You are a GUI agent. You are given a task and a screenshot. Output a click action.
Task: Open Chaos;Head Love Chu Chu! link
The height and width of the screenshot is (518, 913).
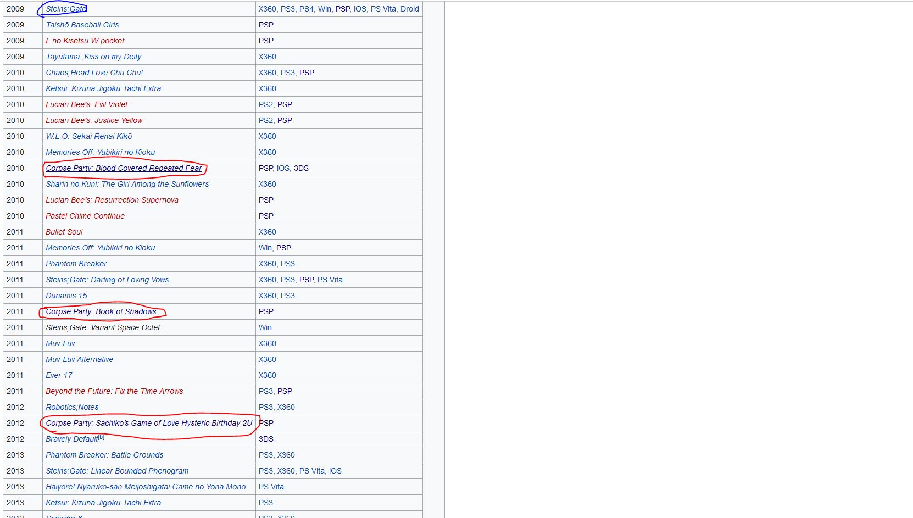94,73
